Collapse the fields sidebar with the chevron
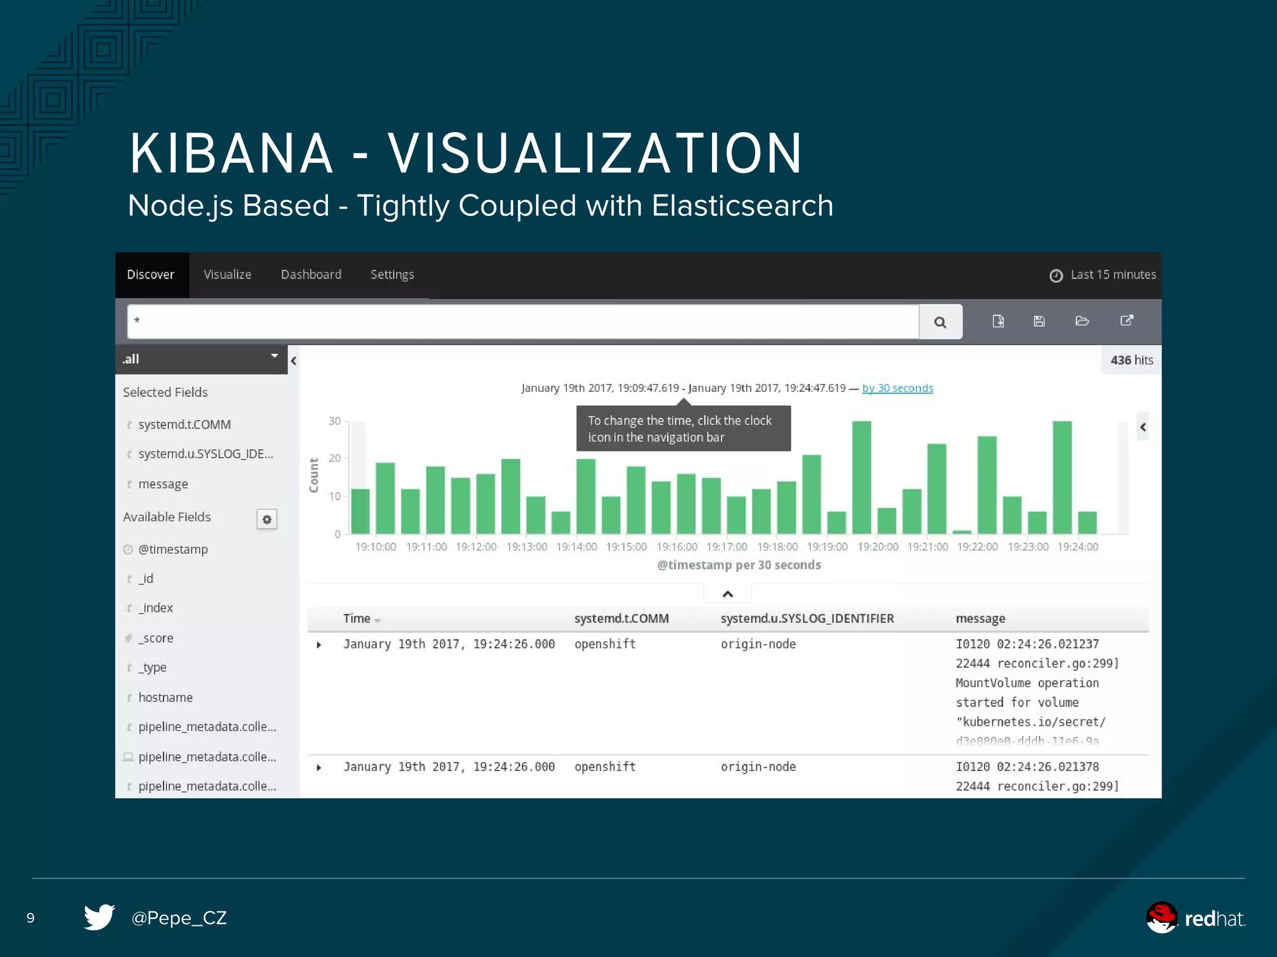The height and width of the screenshot is (957, 1277). [x=294, y=361]
